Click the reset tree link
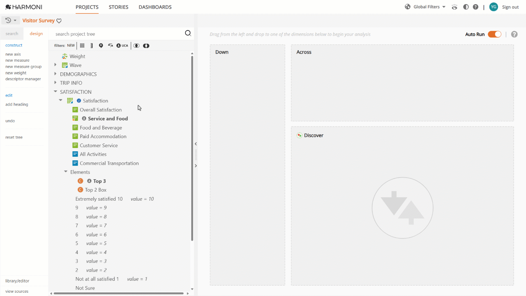The height and width of the screenshot is (296, 526). [x=14, y=137]
